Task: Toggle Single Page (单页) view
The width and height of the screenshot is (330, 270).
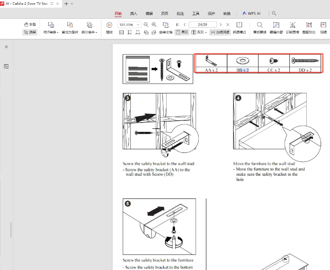Action: [182, 33]
